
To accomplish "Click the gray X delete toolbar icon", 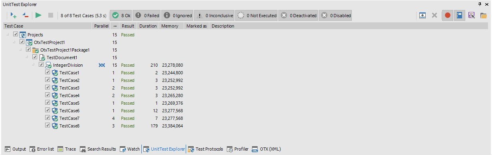I will click(434, 16).
